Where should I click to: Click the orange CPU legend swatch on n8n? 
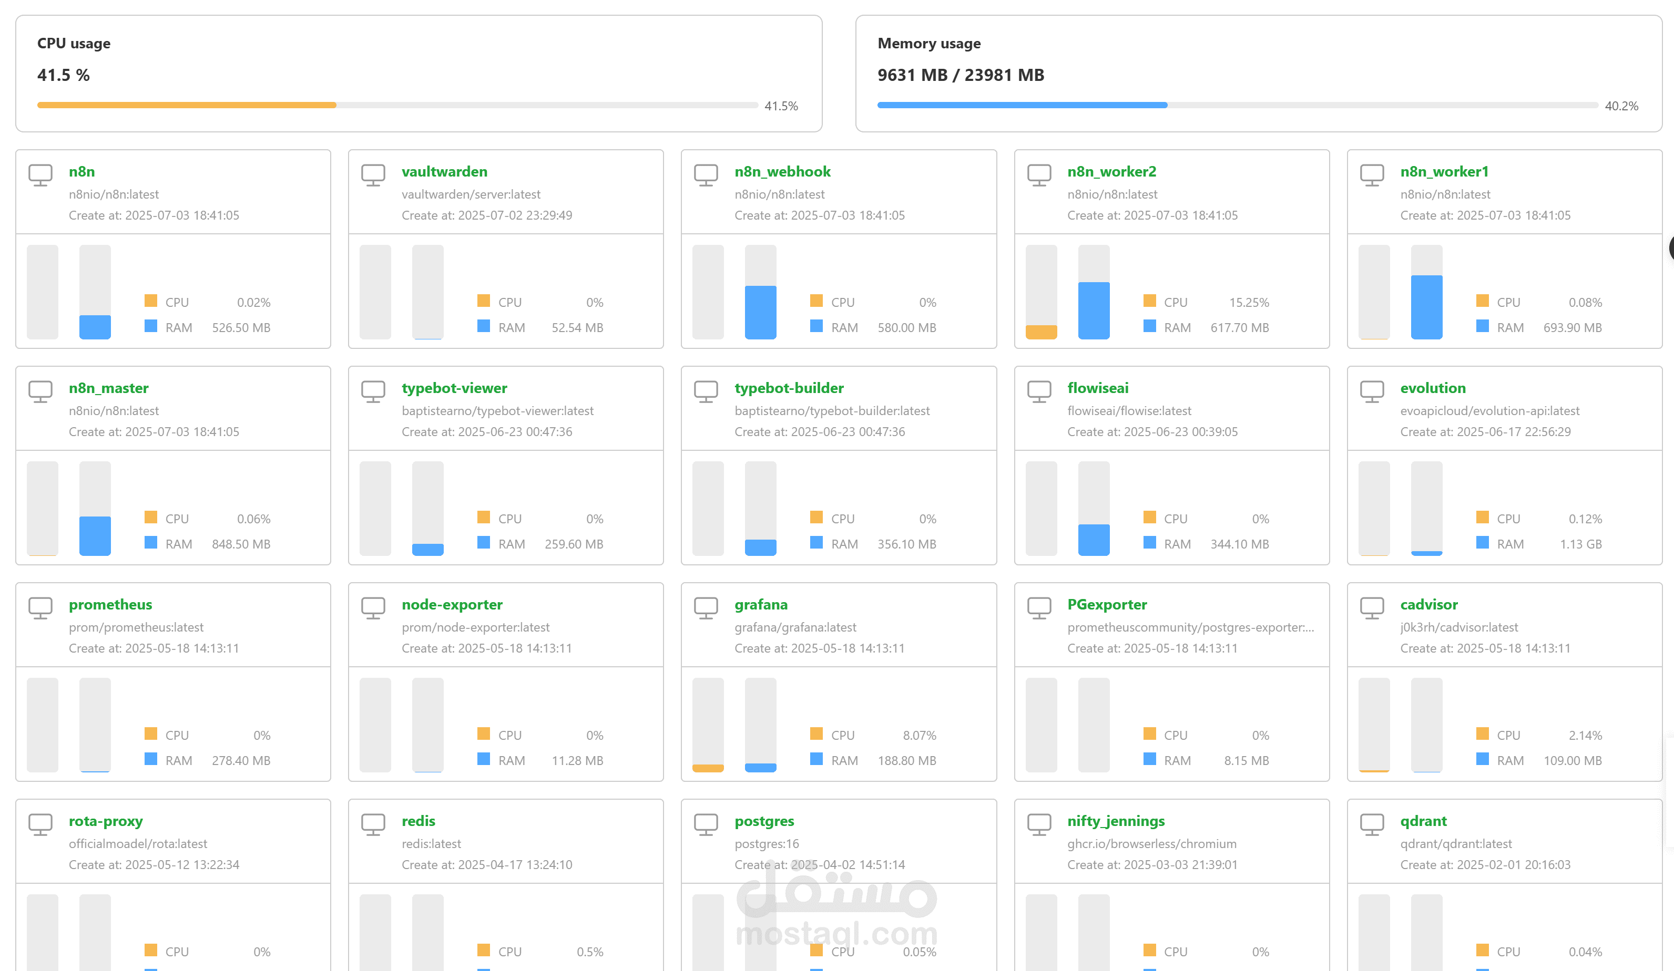tap(151, 301)
